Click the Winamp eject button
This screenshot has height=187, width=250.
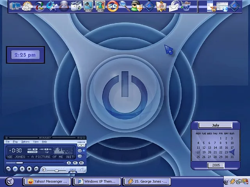69,162
